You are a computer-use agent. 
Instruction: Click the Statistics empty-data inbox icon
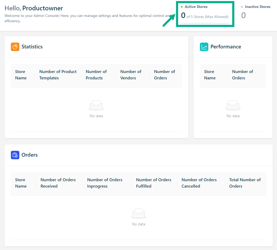click(96, 105)
